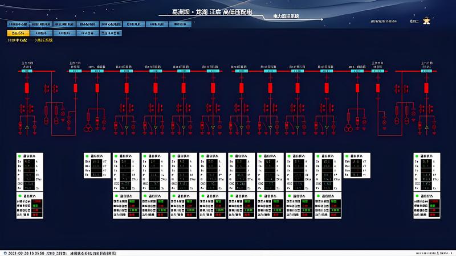Click the green status light in the rightmost data panel

[x=417, y=156]
